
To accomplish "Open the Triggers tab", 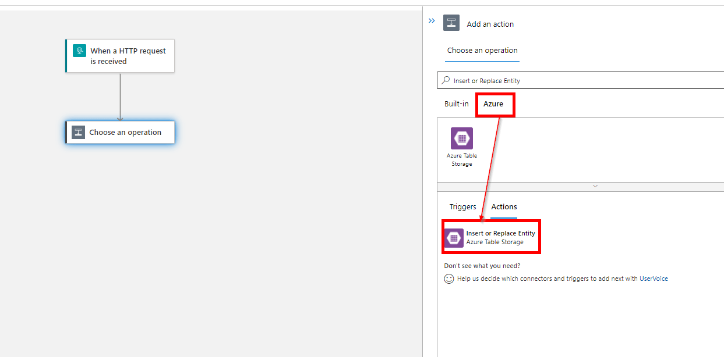I will (462, 206).
